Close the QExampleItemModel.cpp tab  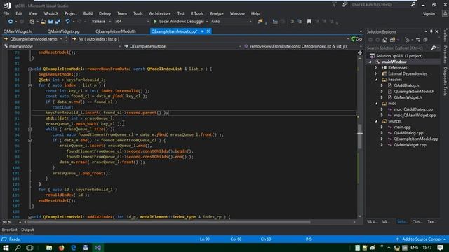point(208,31)
